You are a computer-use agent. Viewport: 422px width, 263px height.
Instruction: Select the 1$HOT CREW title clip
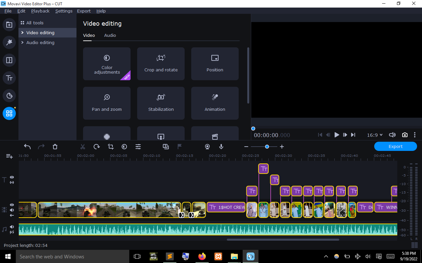[226, 207]
